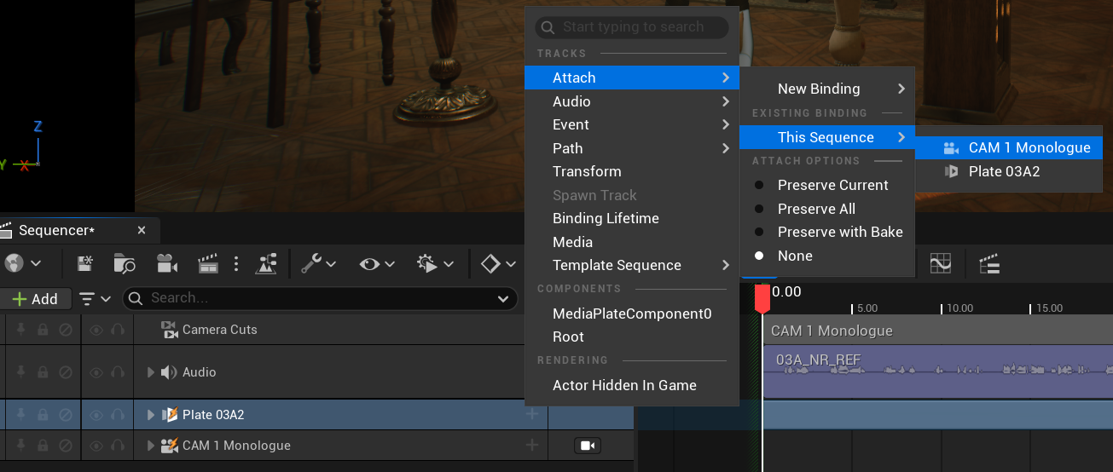Click the Browse to Sequence folder icon
This screenshot has width=1113, height=472.
tap(125, 264)
